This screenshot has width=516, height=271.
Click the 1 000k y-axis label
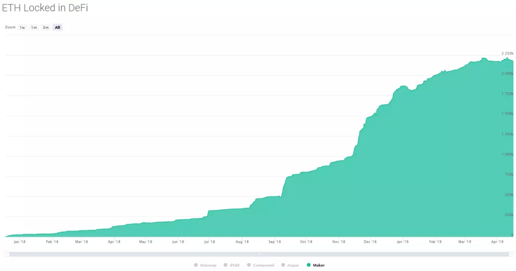[507, 154]
